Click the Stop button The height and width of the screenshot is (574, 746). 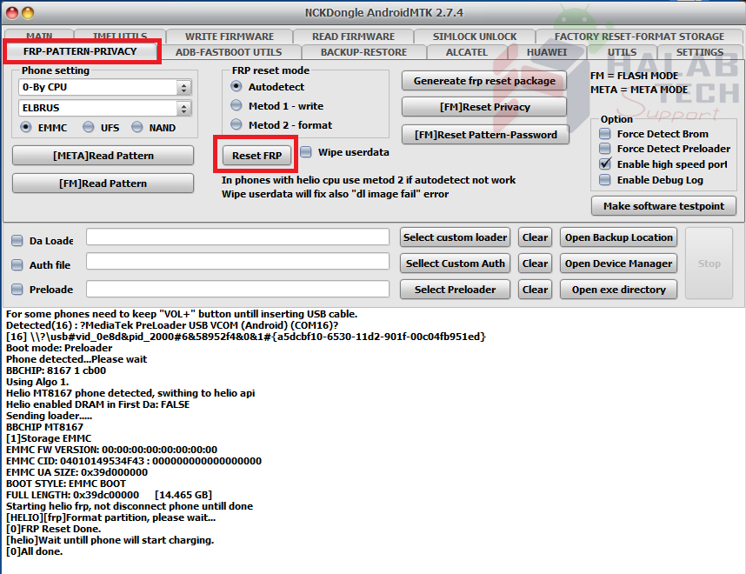[x=709, y=264]
